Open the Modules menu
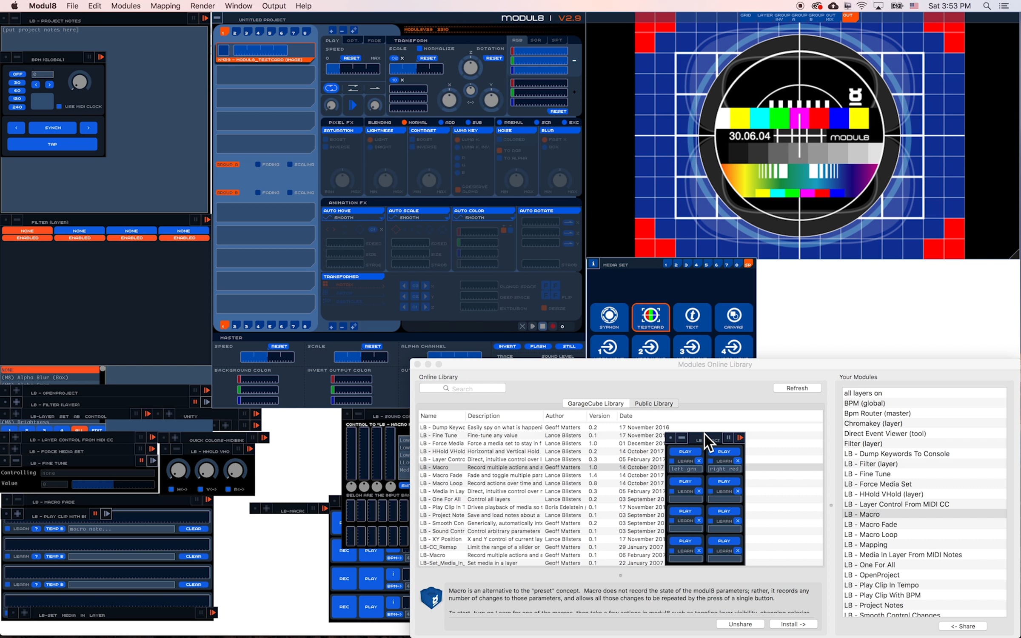Image resolution: width=1021 pixels, height=638 pixels. pyautogui.click(x=125, y=6)
